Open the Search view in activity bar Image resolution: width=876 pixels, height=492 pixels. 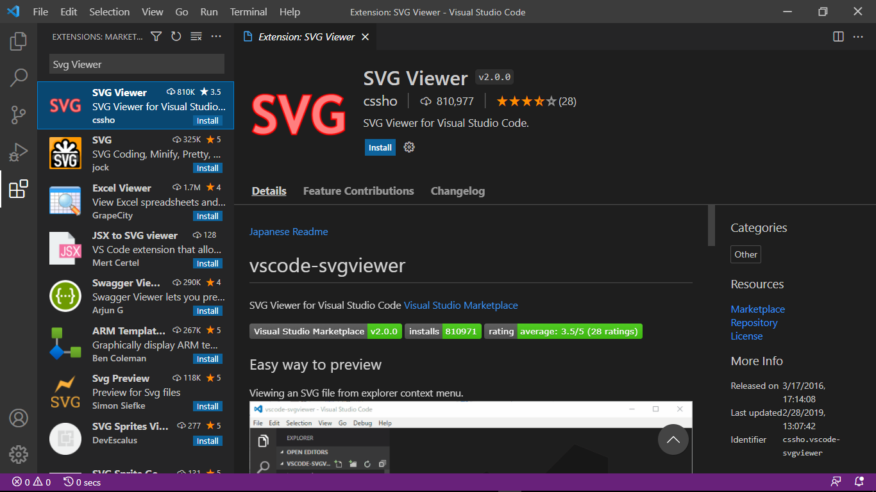19,78
